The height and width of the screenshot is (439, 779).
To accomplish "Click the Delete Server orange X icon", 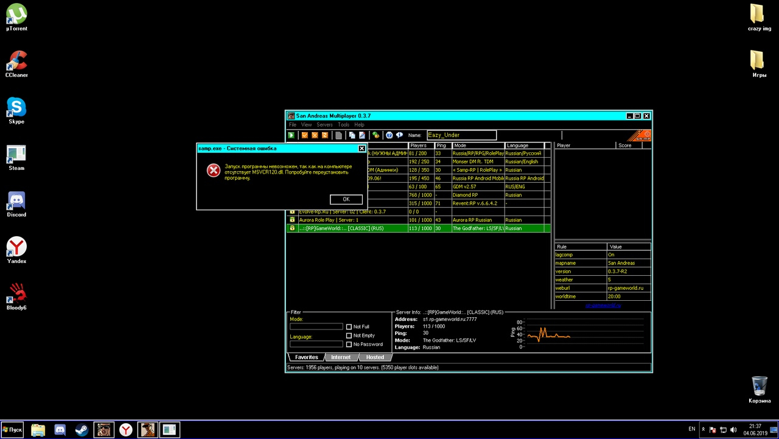I will click(315, 135).
